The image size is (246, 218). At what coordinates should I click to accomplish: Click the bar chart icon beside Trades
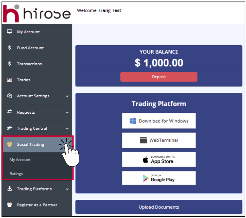pos(10,80)
